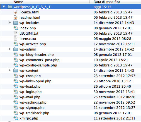The image size is (141, 122).
Task: Click the wp-login.php file icon
Action: tap(16, 92)
